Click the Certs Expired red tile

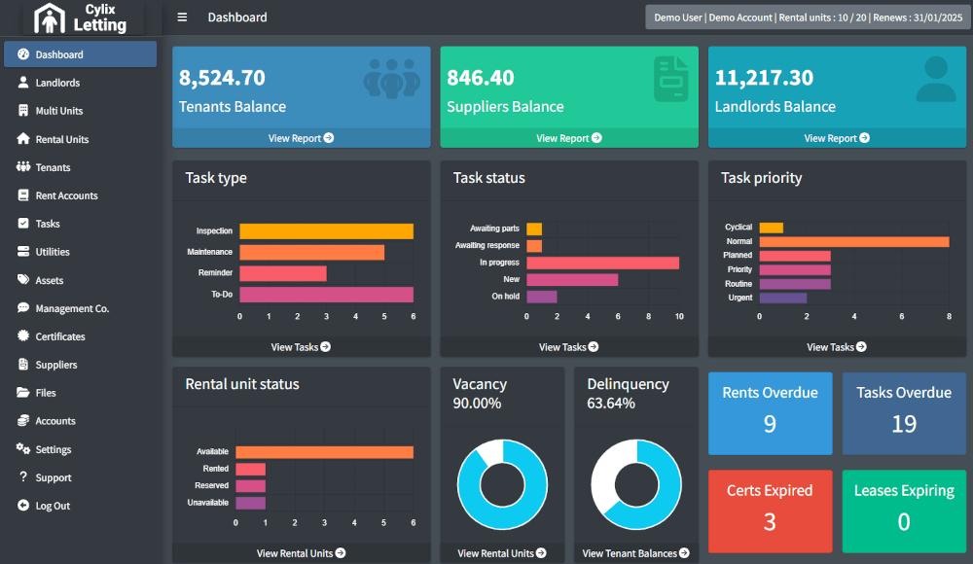[x=770, y=511]
